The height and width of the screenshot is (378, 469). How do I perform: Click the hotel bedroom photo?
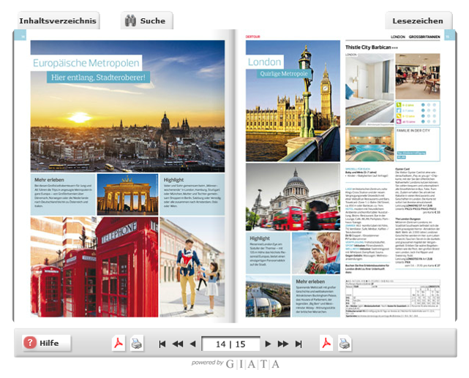(x=369, y=89)
